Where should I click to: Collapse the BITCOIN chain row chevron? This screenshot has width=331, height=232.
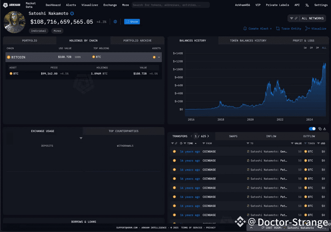[x=159, y=57]
